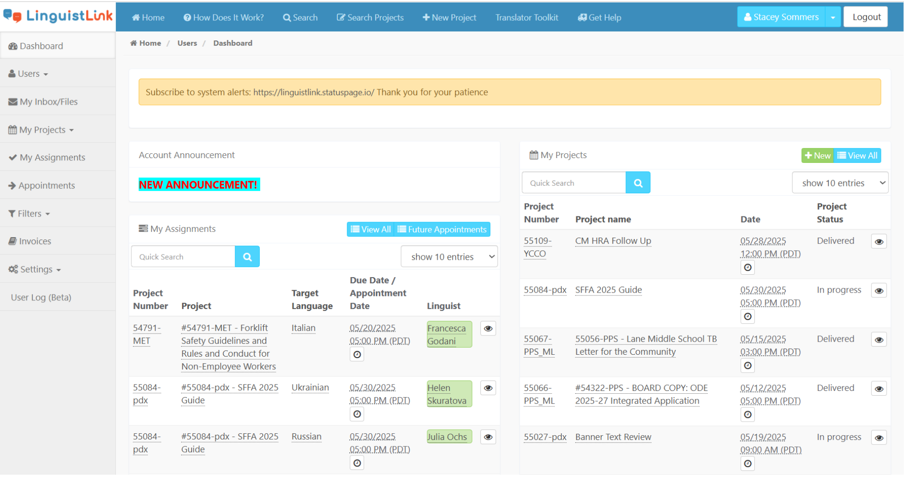The width and height of the screenshot is (904, 486).
Task: Focus My Assignments Quick Search field
Action: click(183, 256)
